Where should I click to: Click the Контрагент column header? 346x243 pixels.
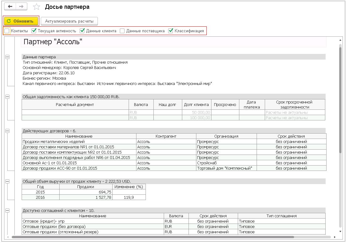click(166, 136)
